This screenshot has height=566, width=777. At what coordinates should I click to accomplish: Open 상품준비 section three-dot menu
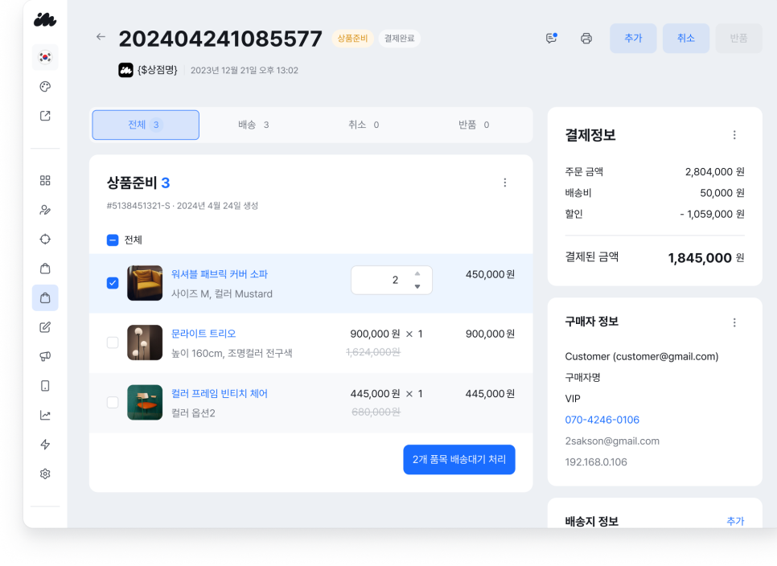coord(505,183)
